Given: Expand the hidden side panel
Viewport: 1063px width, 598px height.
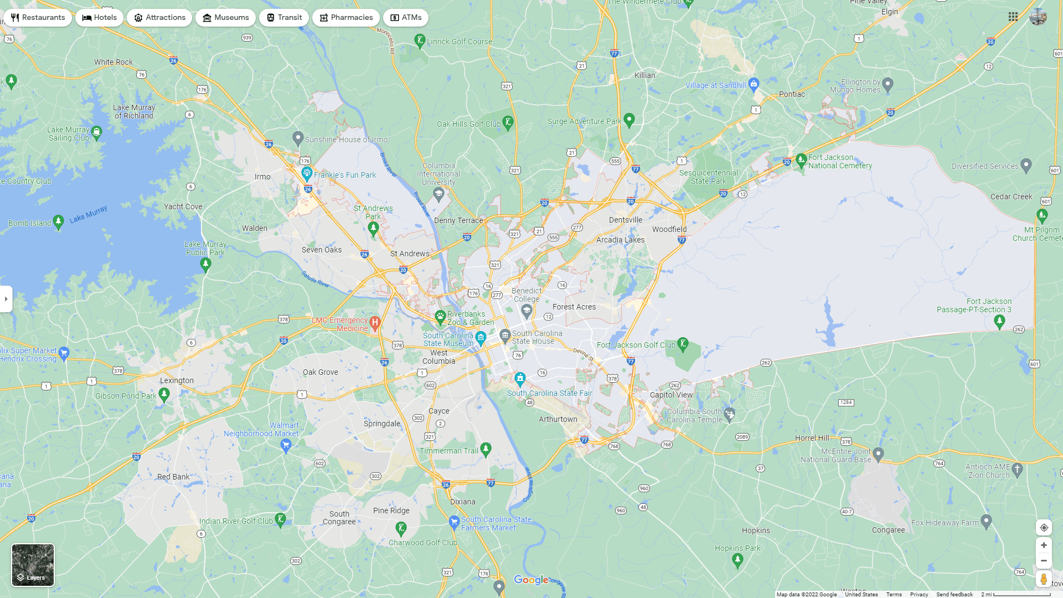Looking at the screenshot, I should [6, 299].
